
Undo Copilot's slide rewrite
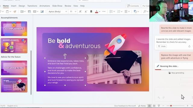pyautogui.click(x=162, y=46)
